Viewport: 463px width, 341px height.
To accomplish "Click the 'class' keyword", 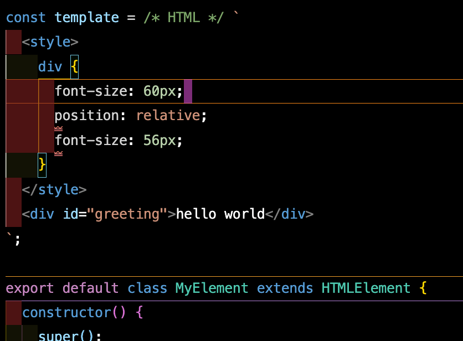I will 147,288.
